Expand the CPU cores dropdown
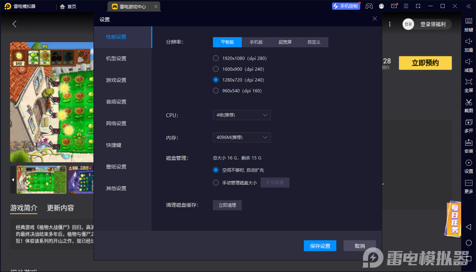 pos(241,115)
